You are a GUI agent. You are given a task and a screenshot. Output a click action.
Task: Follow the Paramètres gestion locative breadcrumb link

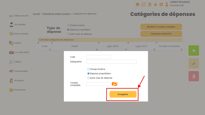(56, 14)
